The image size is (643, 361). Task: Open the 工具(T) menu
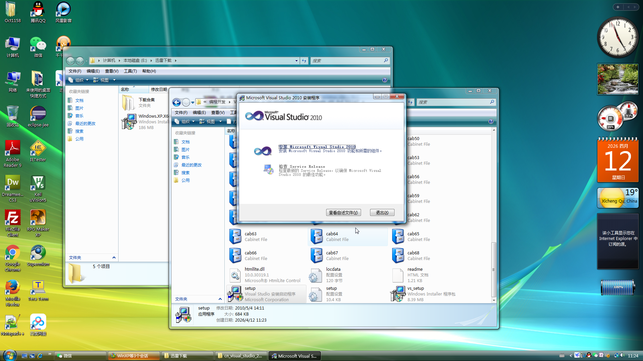point(130,71)
